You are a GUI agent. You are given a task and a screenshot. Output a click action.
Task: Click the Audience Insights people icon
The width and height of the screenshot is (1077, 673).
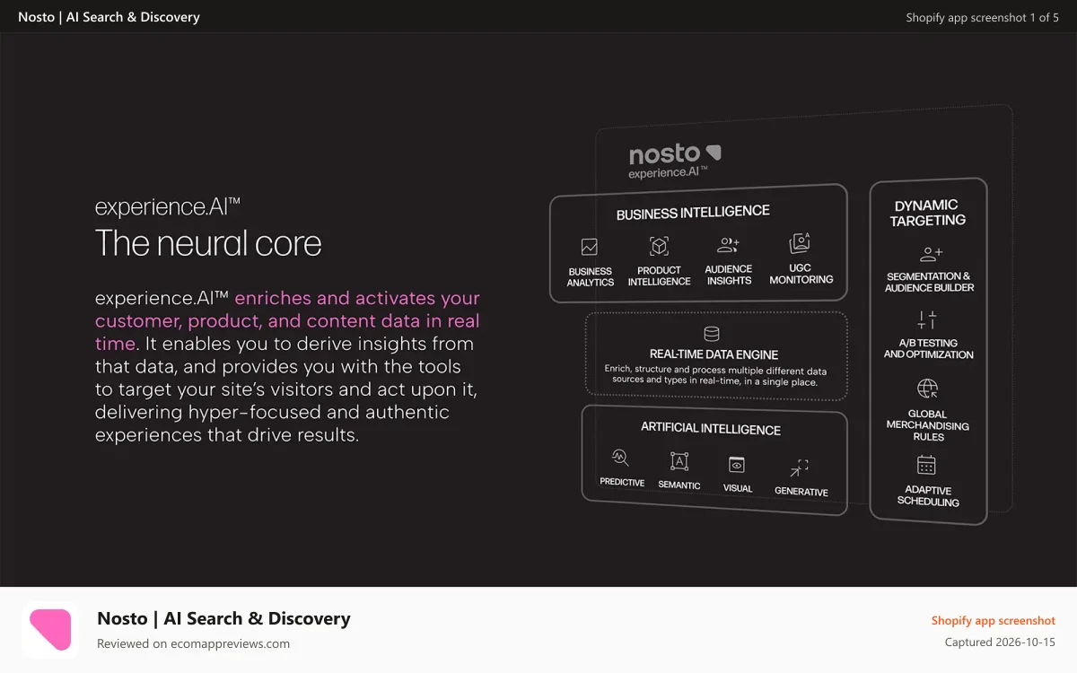pos(728,245)
